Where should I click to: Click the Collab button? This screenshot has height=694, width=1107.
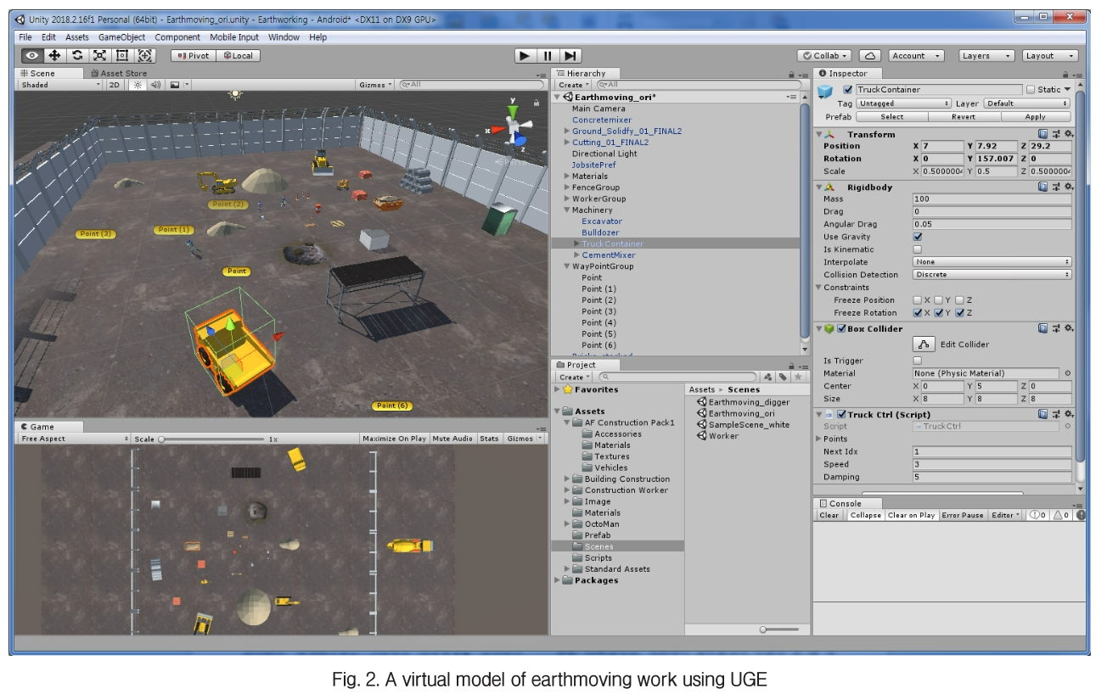click(824, 55)
